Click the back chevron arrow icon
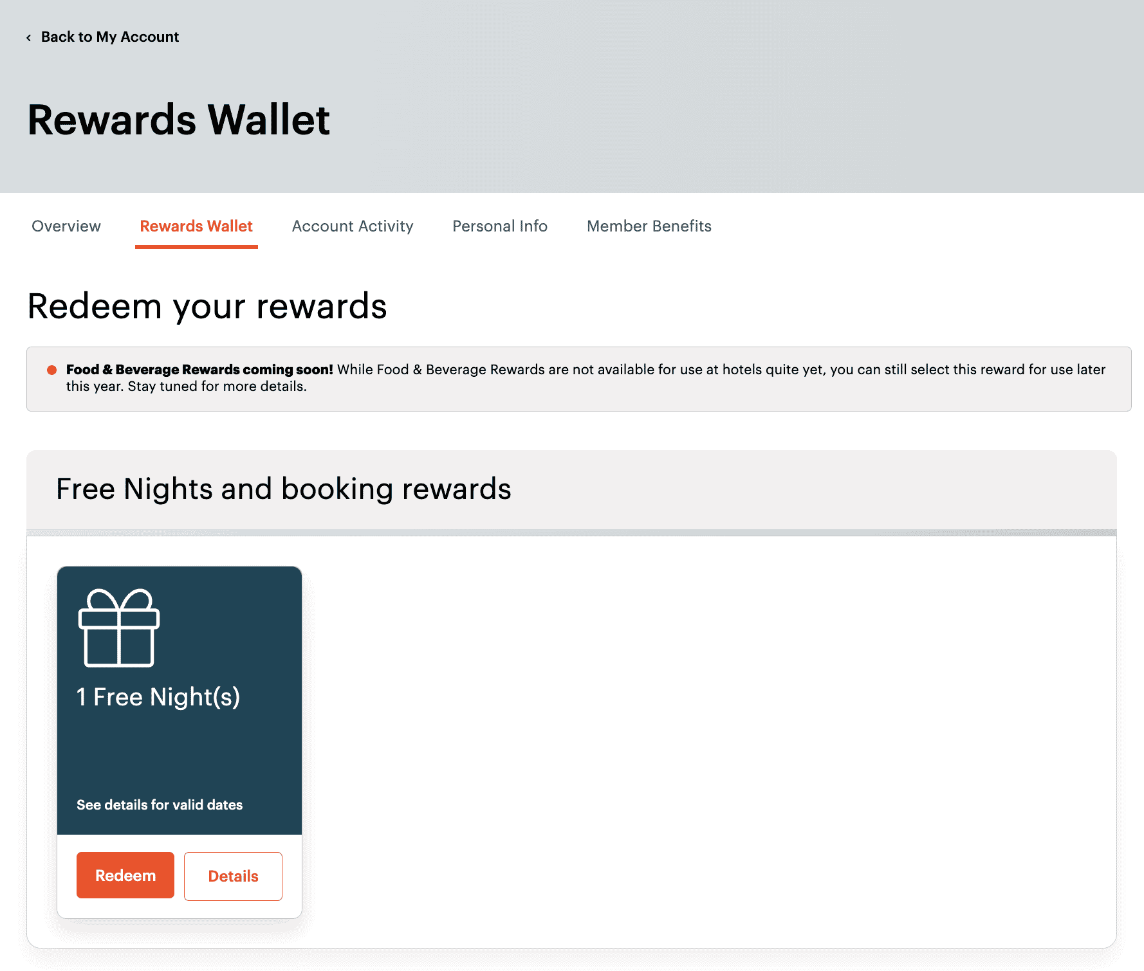The image size is (1144, 971). point(28,38)
